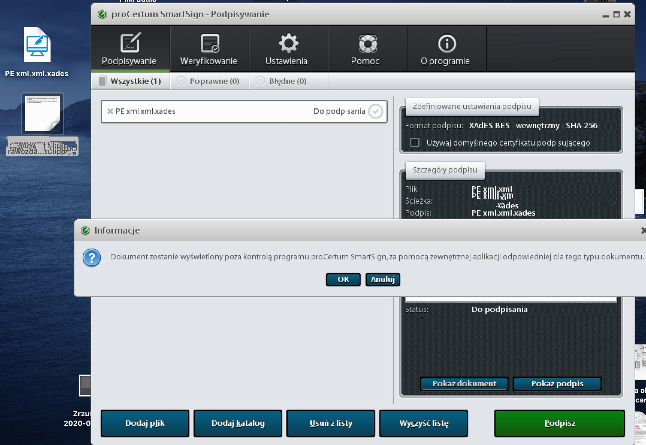Viewport: 646px width, 445px height.
Task: Click the proCertum logo in the main title bar
Action: click(x=102, y=14)
